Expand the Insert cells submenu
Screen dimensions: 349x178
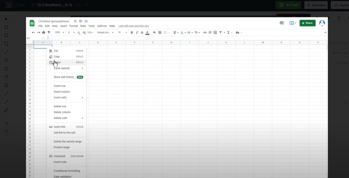(67, 98)
